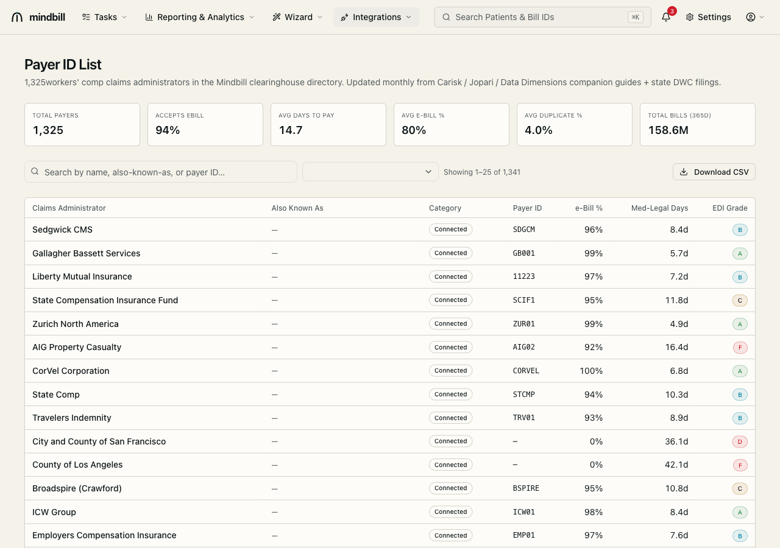Focus the Search Patients & Bill IDs field
The image size is (780, 548).
pos(542,17)
